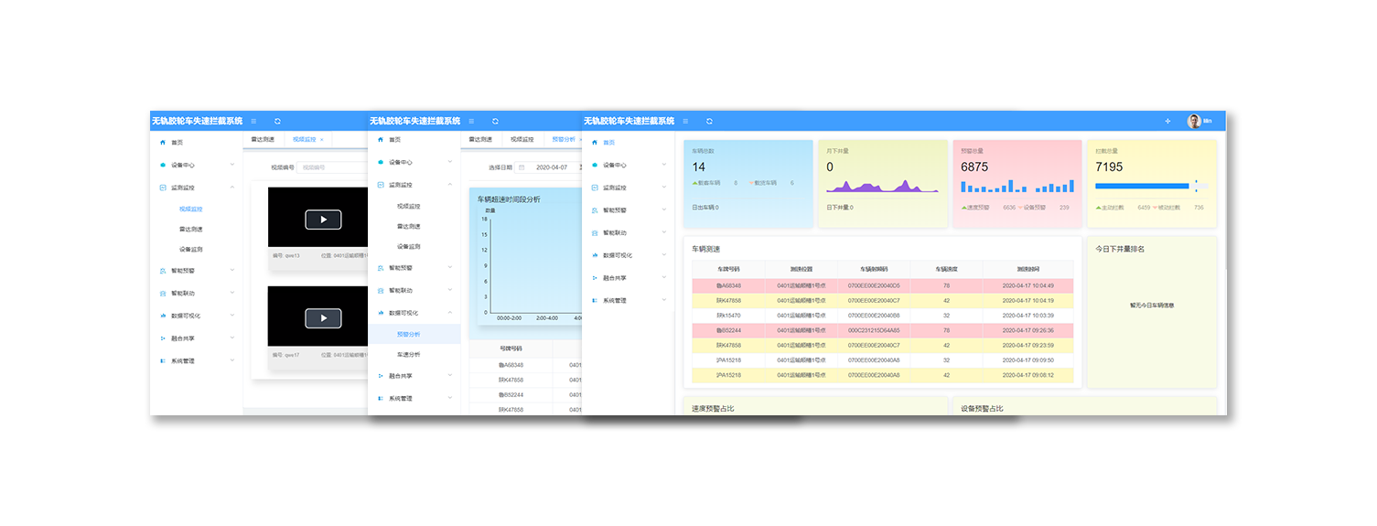The image size is (1377, 526).
Task: Toggle fullscreen icon beside the user avatar
Action: pyautogui.click(x=1167, y=121)
